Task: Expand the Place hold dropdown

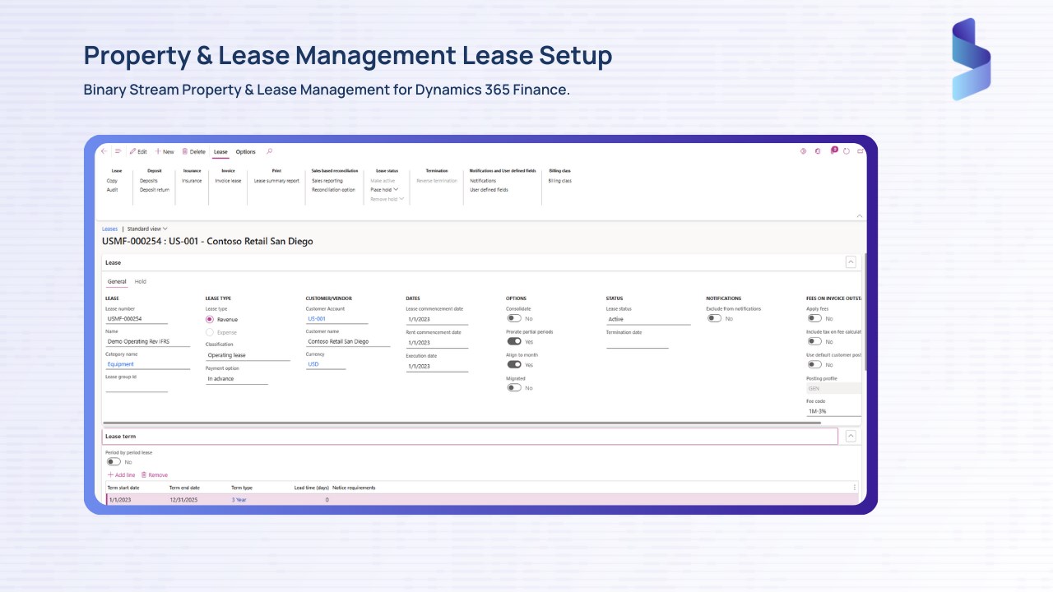Action: [384, 190]
